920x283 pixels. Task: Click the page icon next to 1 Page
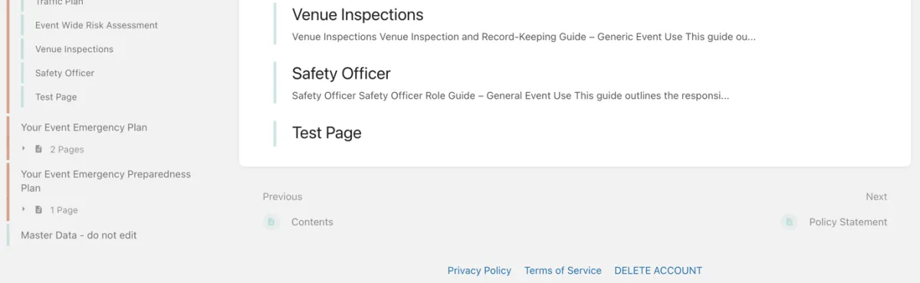coord(38,210)
